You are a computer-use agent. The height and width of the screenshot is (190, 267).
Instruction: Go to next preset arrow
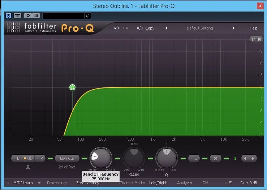(x=233, y=28)
